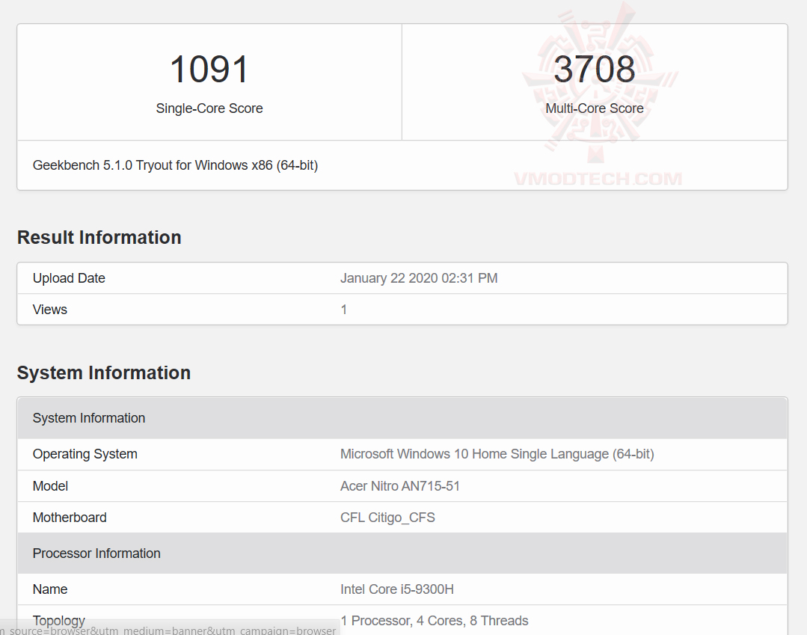Image resolution: width=807 pixels, height=635 pixels.
Task: Select the 3708 multi-core score value
Action: 595,69
